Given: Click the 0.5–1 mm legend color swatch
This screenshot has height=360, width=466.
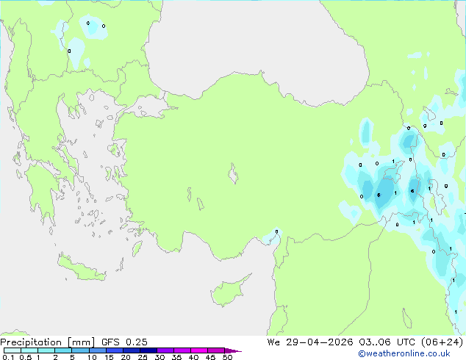Looking at the screenshot, I should [x=29, y=350].
